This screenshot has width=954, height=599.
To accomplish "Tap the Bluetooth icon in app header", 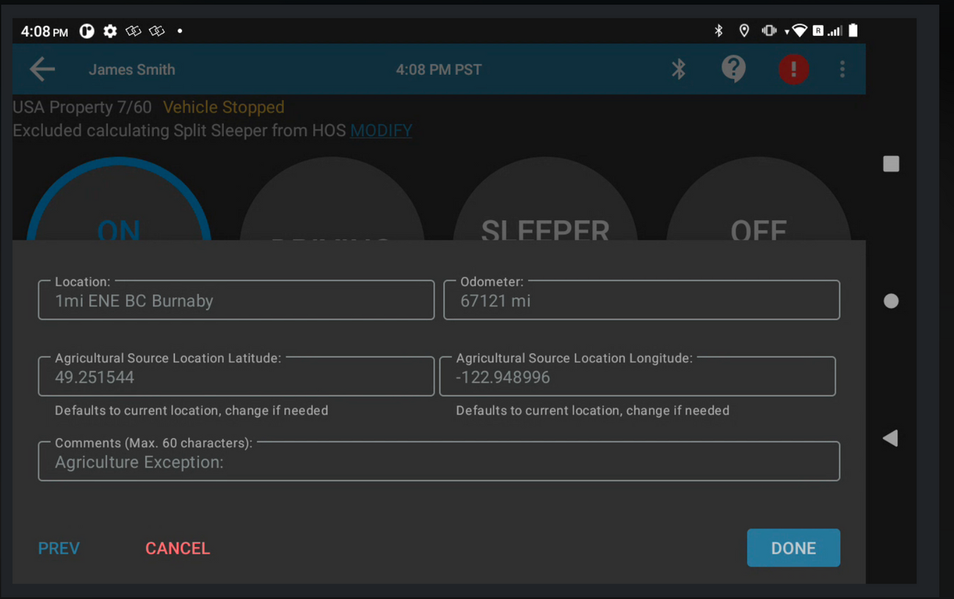I will click(679, 70).
